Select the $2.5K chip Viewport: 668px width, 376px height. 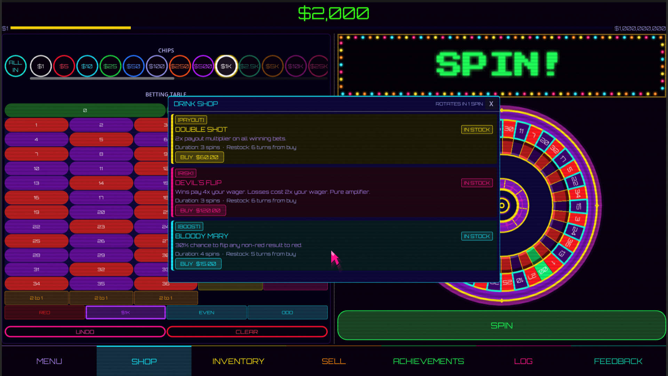(249, 66)
